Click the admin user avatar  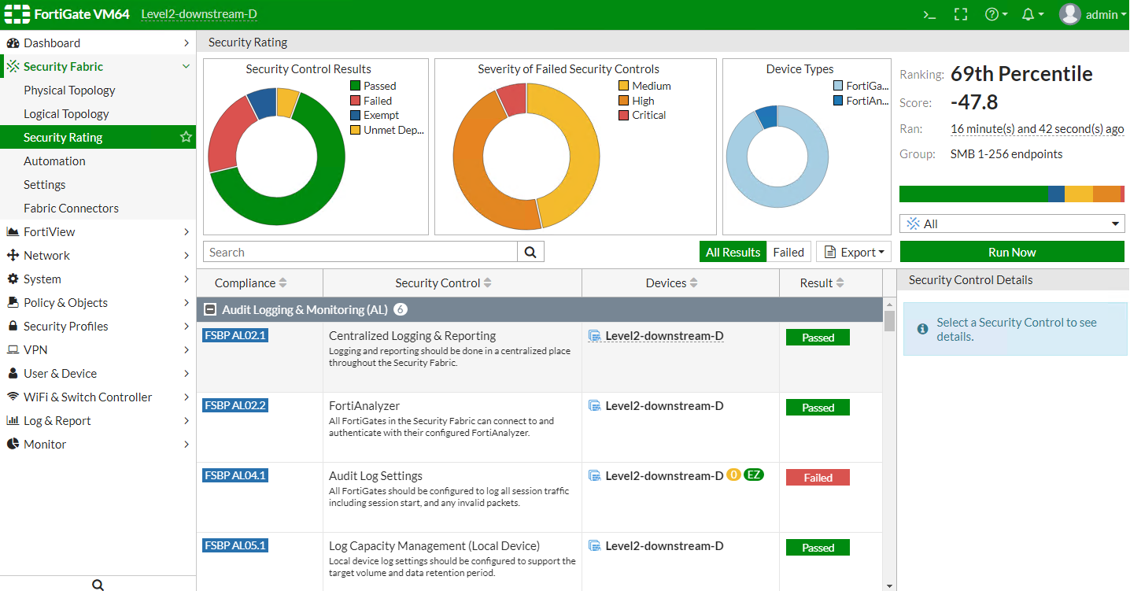[x=1070, y=14]
